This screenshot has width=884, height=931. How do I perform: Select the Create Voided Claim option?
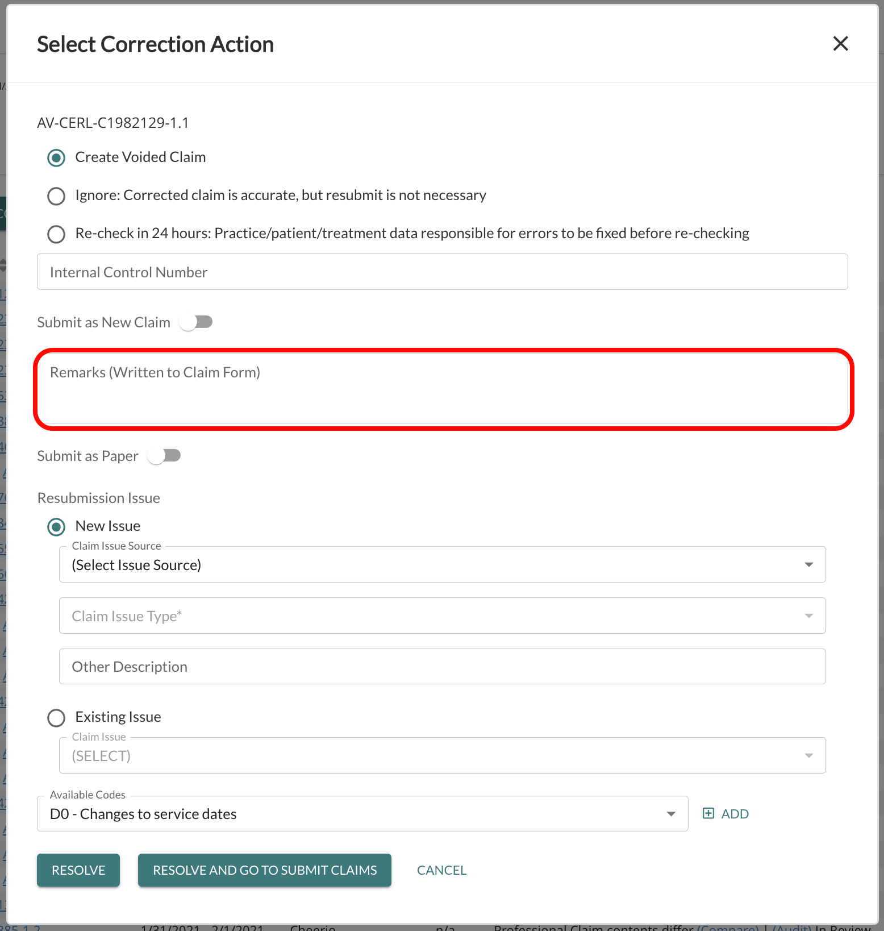pyautogui.click(x=56, y=157)
